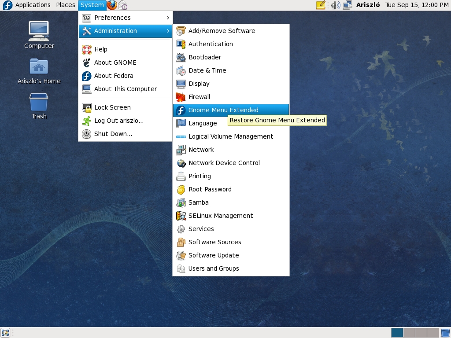The height and width of the screenshot is (338, 451).
Task: Expand the Preferences submenu
Action: click(126, 18)
